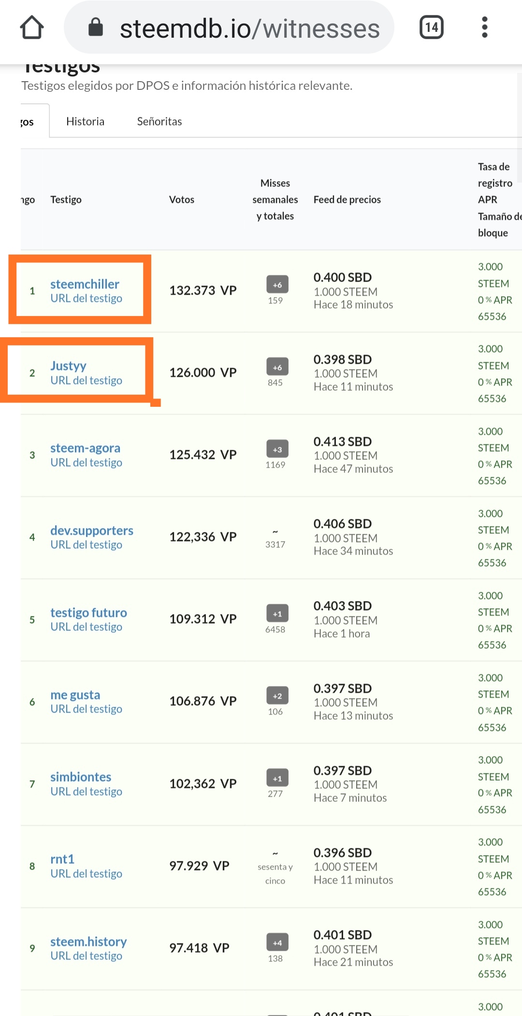Click the +1 misses badge for testigo futuro

[x=277, y=614]
